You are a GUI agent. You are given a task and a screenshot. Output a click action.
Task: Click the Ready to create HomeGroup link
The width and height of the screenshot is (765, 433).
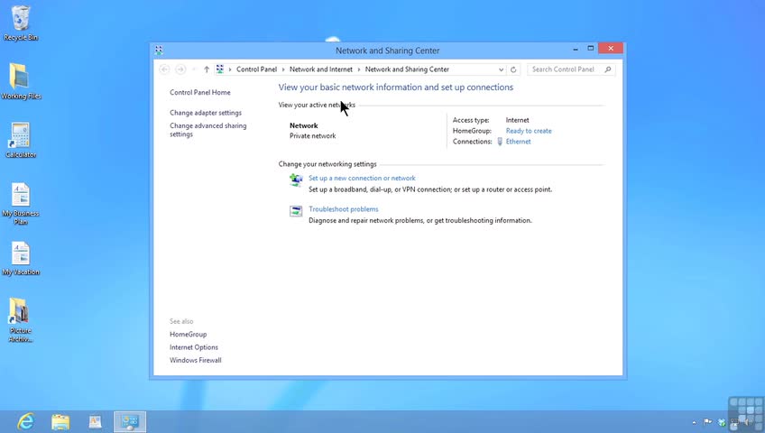[x=529, y=131]
